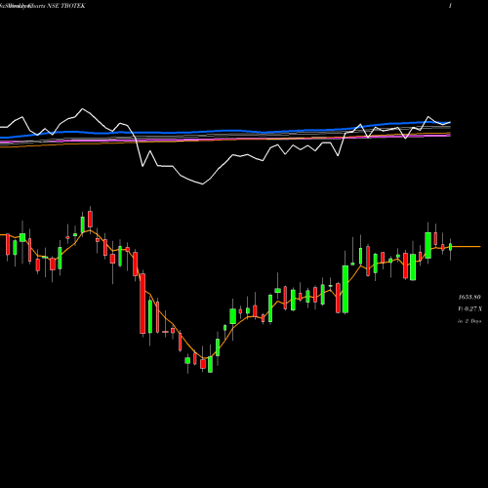The image size is (488, 488).
Task: Click the highest peak of the white indicator line
Action: click(82, 108)
